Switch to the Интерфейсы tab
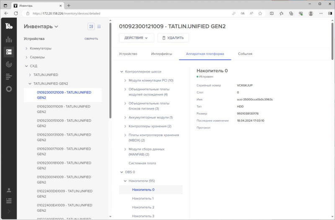 [x=162, y=54]
